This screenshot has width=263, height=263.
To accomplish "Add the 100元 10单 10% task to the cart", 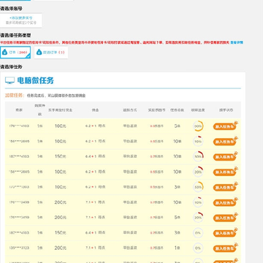I will (224, 142).
